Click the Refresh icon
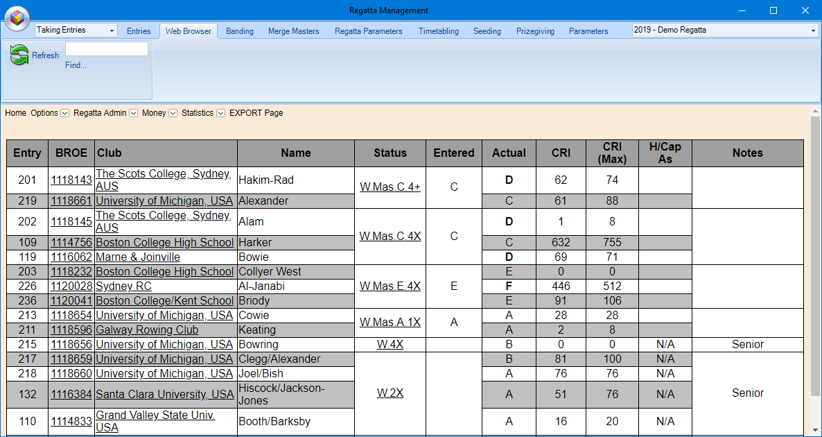This screenshot has width=822, height=437. coord(18,55)
